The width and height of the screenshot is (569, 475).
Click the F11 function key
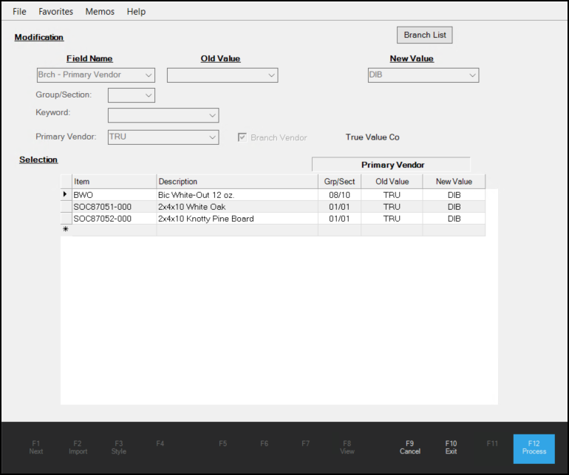[x=492, y=443]
